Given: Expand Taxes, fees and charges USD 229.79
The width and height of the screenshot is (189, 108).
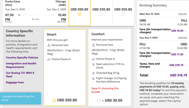Looking at the screenshot, I should [x=185, y=65].
